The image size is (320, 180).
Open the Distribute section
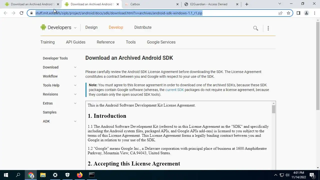(143, 27)
